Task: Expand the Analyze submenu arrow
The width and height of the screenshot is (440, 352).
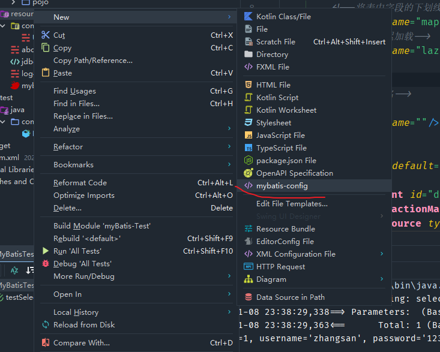Action: point(229,128)
